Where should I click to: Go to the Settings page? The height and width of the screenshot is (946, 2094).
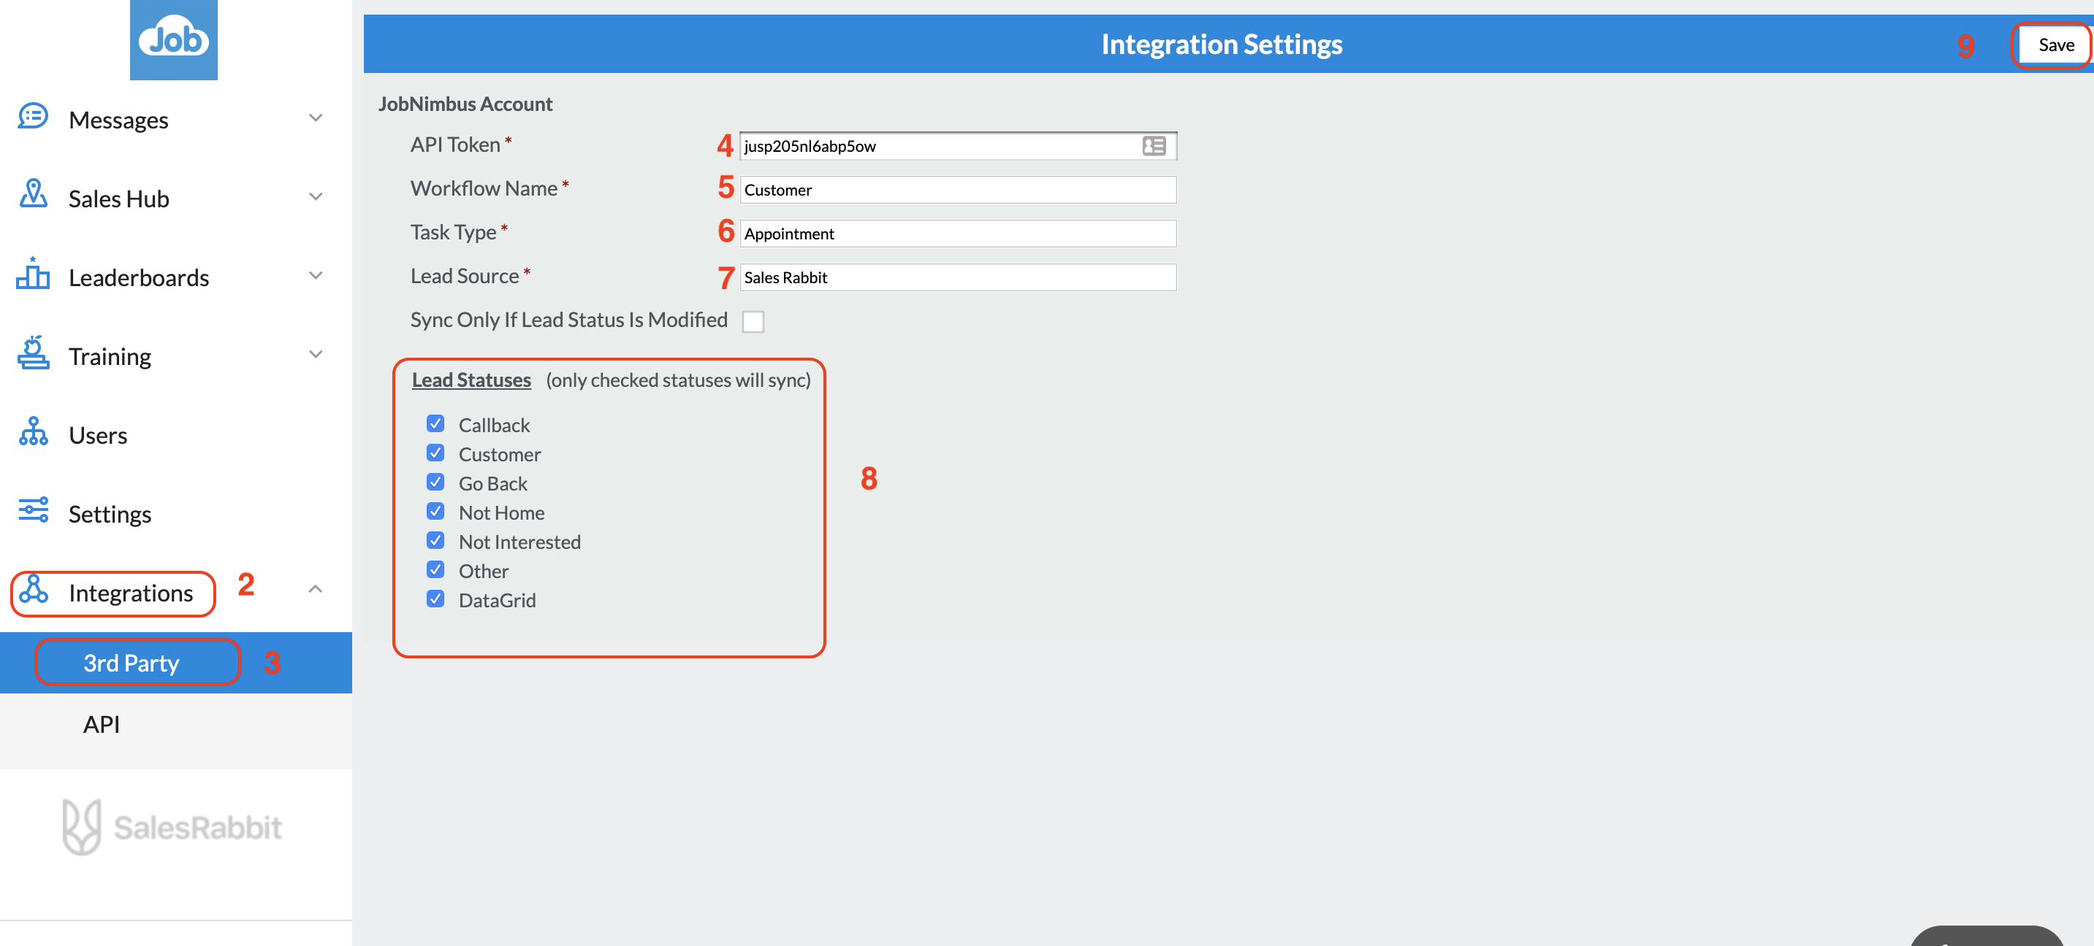(x=110, y=514)
